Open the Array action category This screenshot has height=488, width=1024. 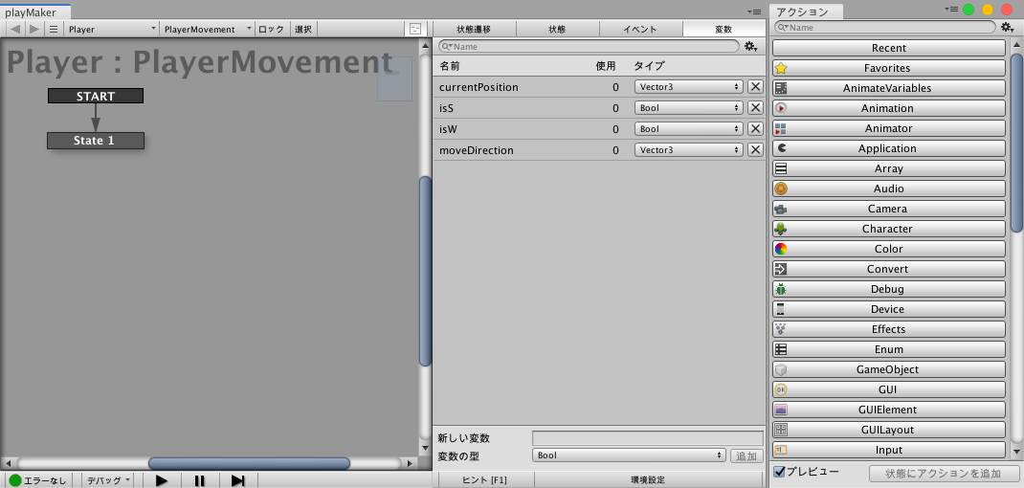[x=889, y=168]
